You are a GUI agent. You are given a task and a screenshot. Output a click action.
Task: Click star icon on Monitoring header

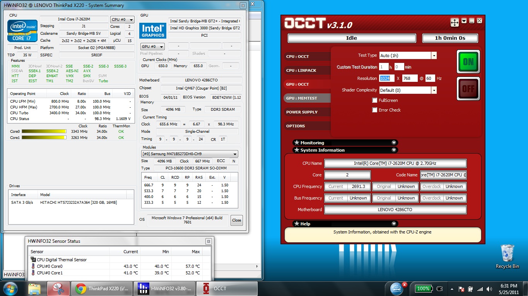[297, 142]
